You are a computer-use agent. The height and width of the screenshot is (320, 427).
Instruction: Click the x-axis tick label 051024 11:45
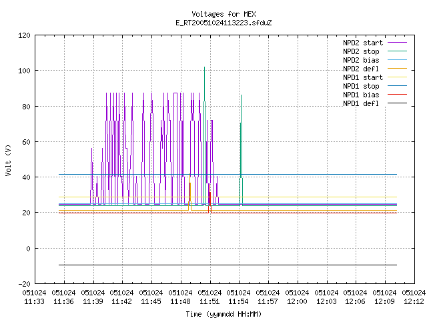151,297
